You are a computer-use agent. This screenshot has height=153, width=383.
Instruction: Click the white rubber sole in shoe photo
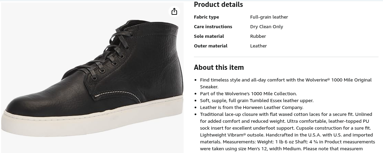93,120
